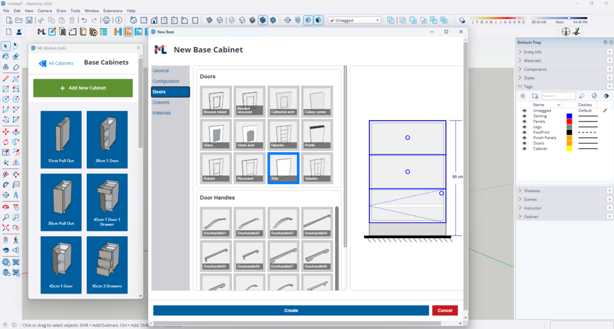The image size is (614, 329).
Task: Click the Panels tag red color swatch
Action: click(569, 121)
